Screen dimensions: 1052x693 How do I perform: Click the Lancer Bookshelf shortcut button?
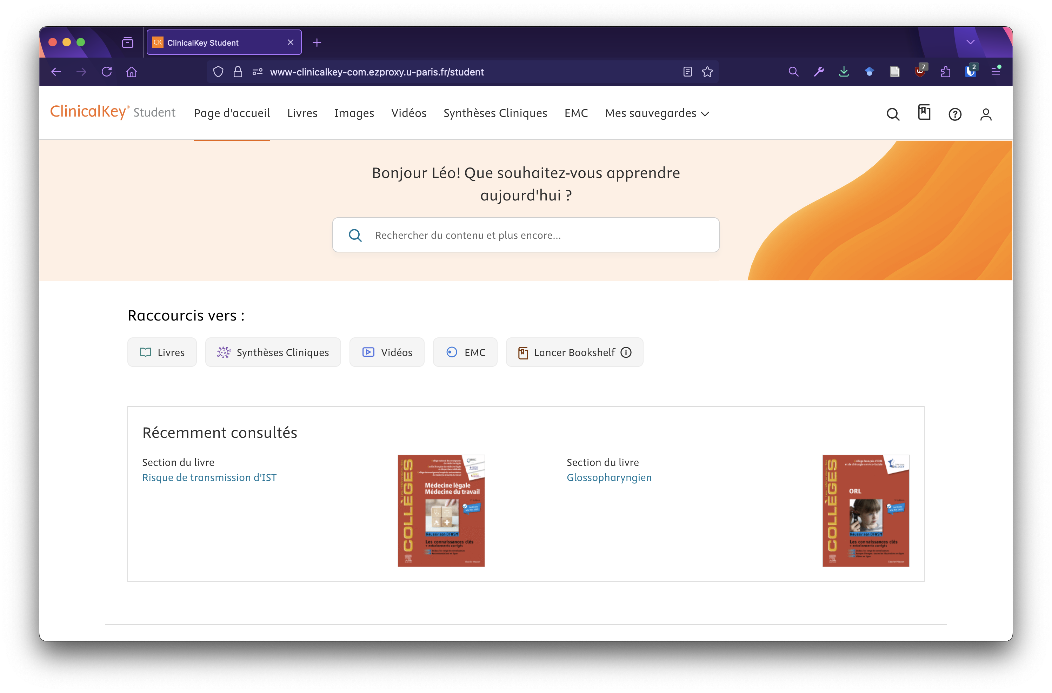tap(575, 352)
